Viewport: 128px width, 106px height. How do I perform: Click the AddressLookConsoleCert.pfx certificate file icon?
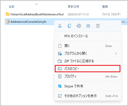8,22
